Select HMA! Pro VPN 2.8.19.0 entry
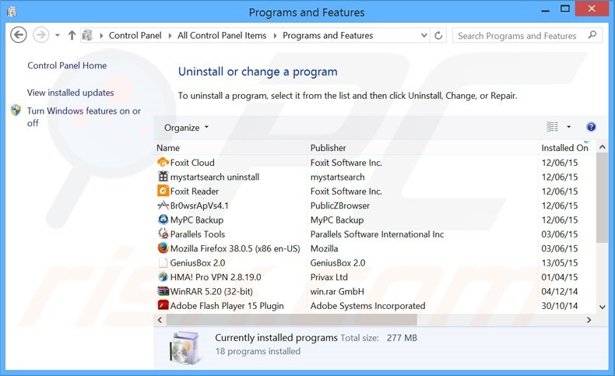This screenshot has height=376, width=615. pyautogui.click(x=216, y=277)
